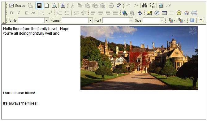
Task: Click the Preview magnifier page icon
Action: coord(54,6)
